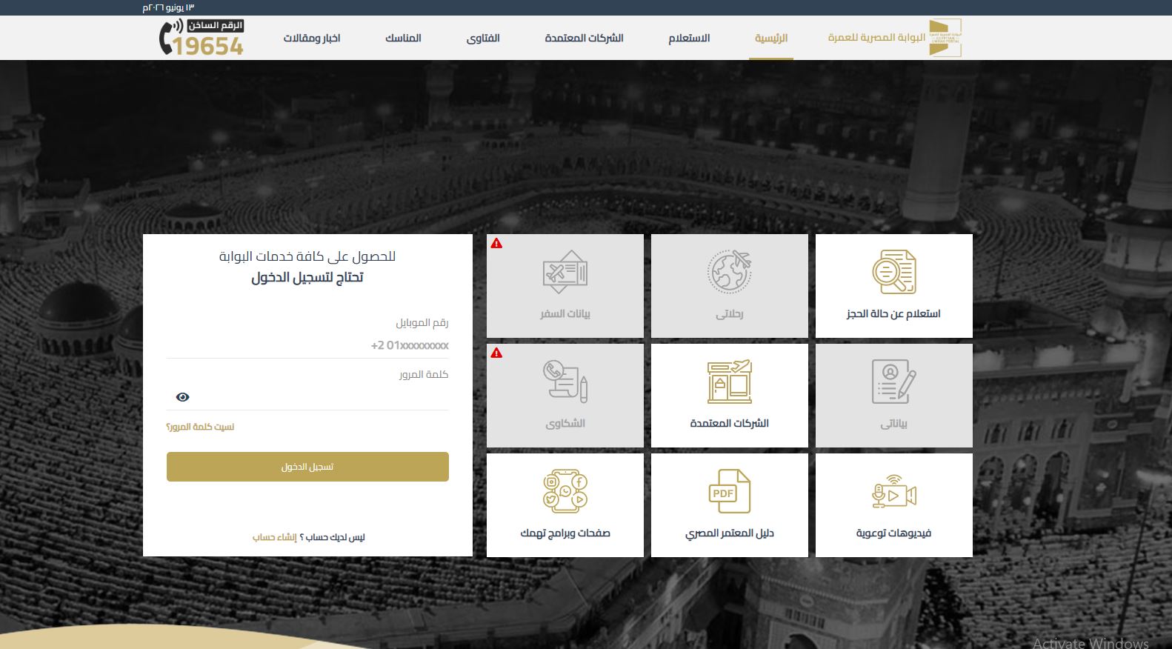
Task: Focus the كلمة المرور password field
Action: pos(307,397)
